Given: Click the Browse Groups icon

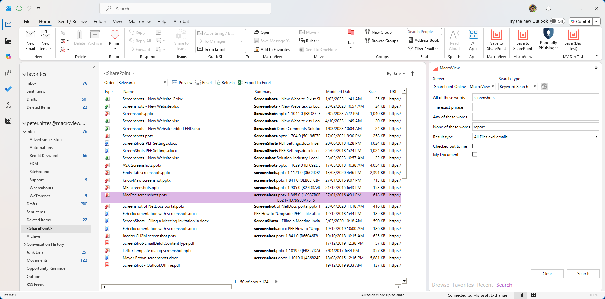Looking at the screenshot, I should coord(368,41).
